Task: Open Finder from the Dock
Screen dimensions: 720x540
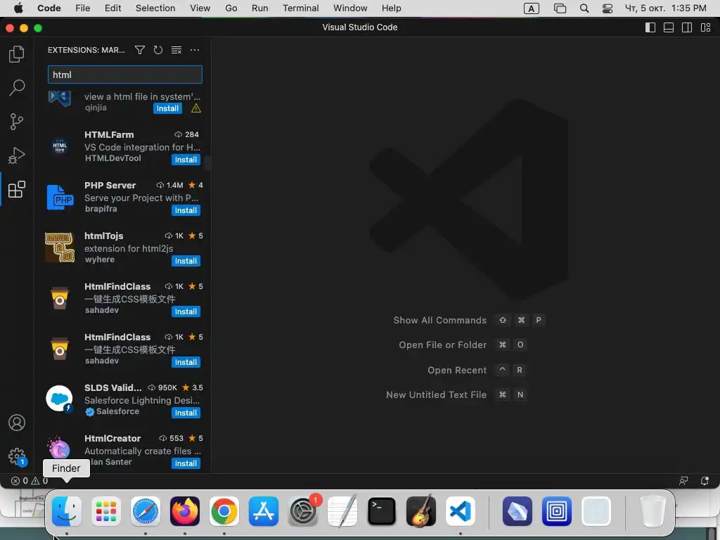Action: click(67, 511)
